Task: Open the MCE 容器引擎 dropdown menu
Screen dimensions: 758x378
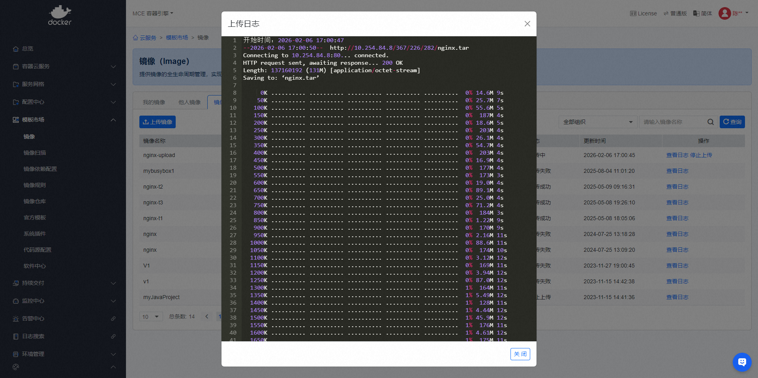Action: click(x=153, y=13)
